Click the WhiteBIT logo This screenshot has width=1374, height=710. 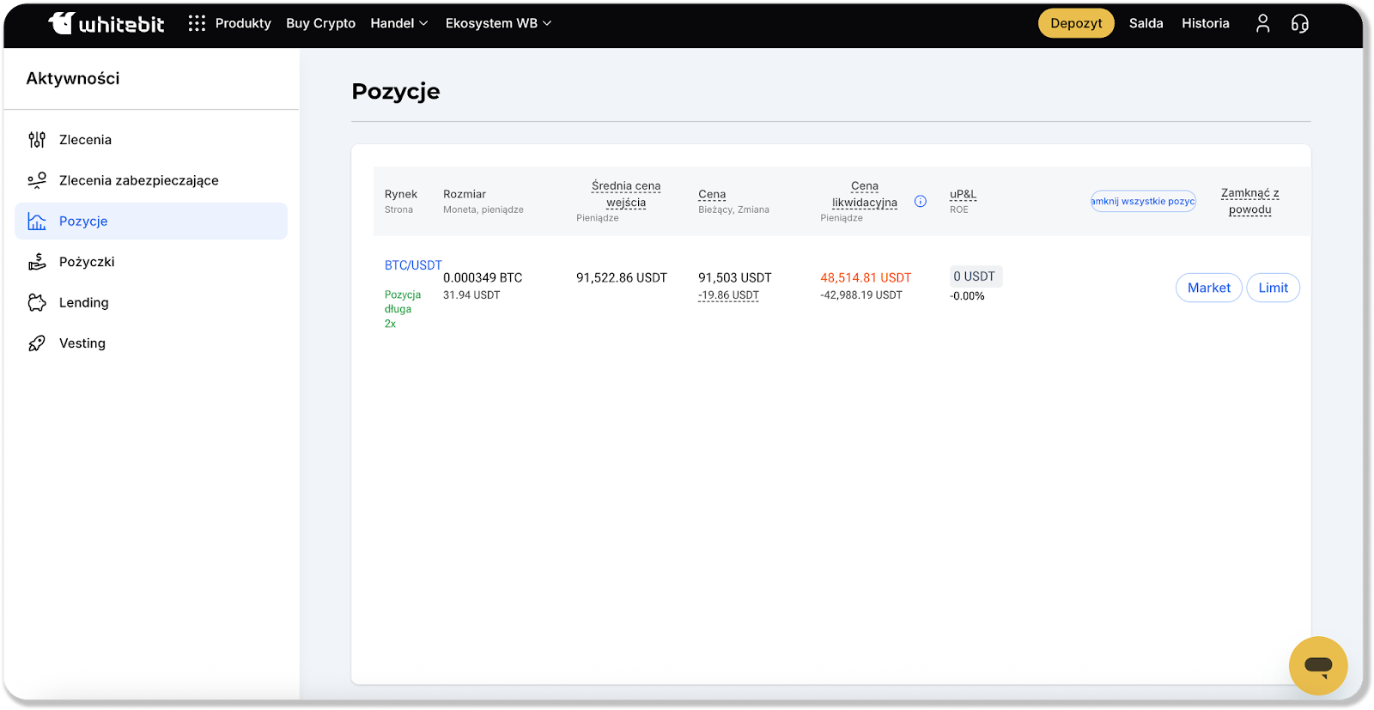(106, 23)
